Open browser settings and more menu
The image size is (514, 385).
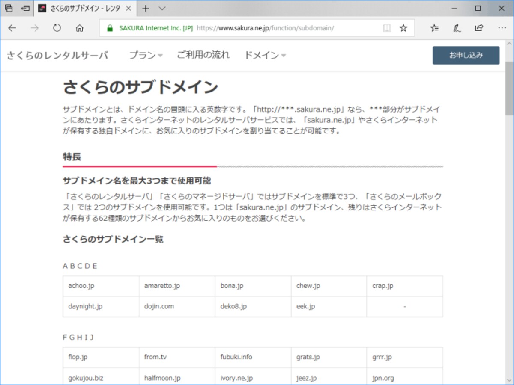[502, 28]
